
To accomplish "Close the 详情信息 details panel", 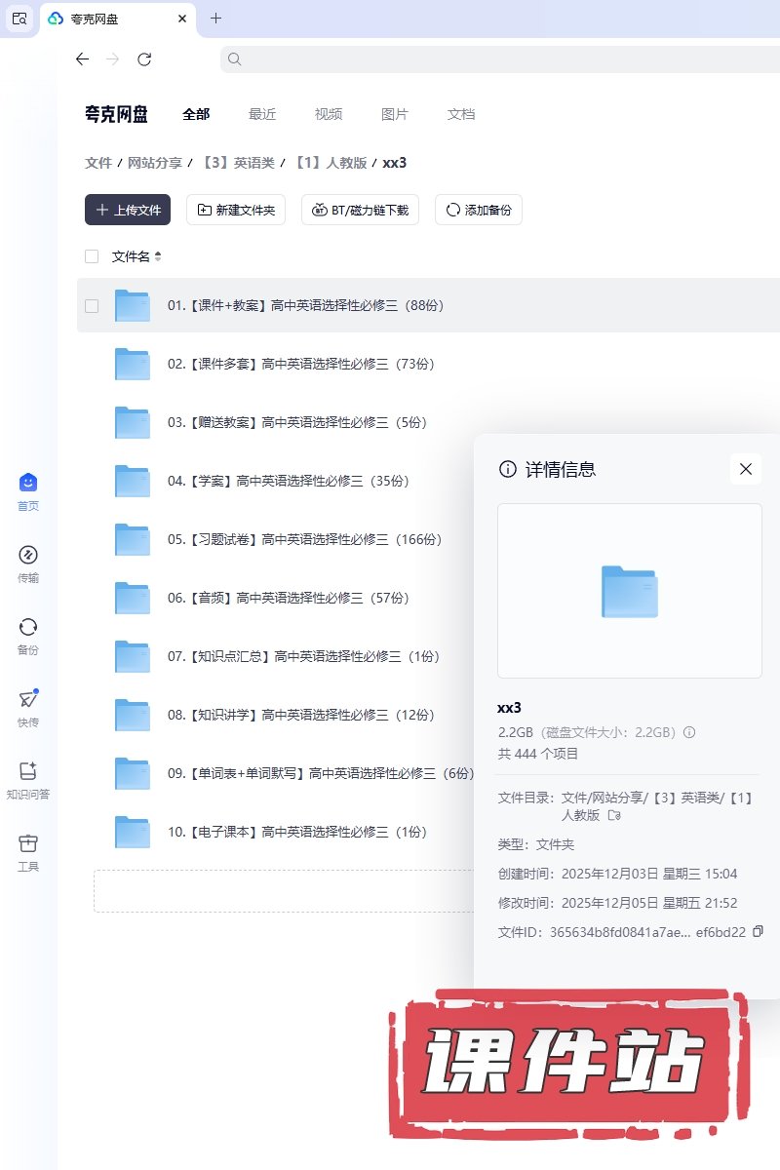I will (746, 469).
